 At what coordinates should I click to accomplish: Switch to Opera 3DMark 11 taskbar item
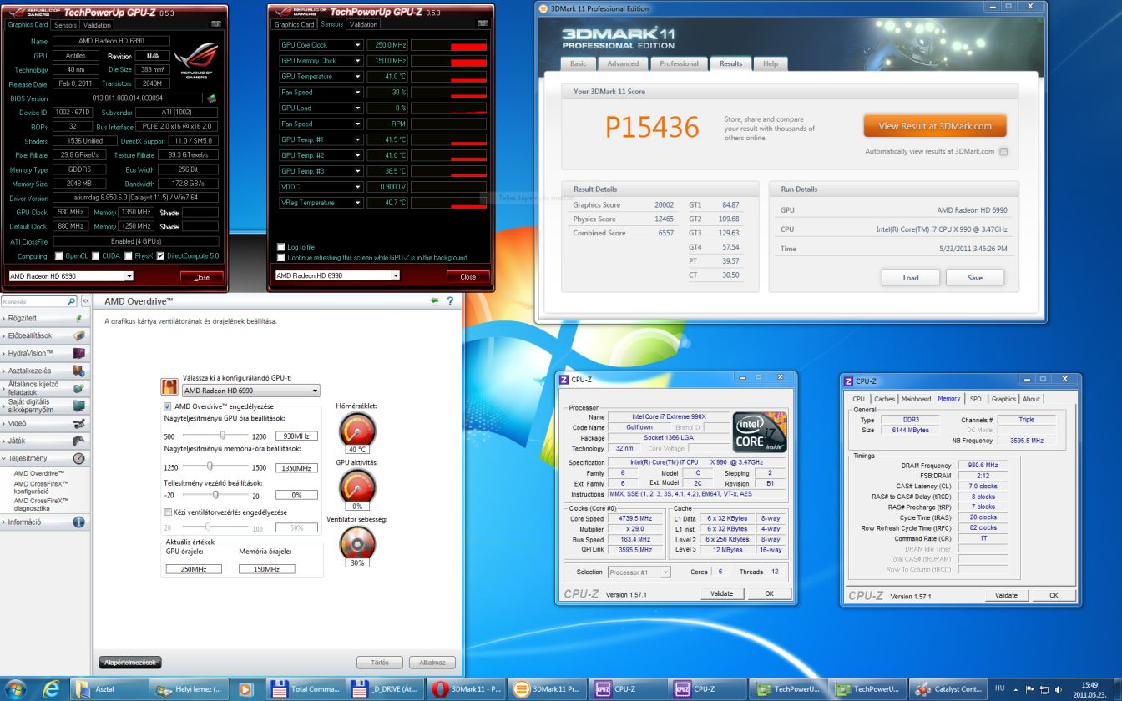(x=467, y=689)
